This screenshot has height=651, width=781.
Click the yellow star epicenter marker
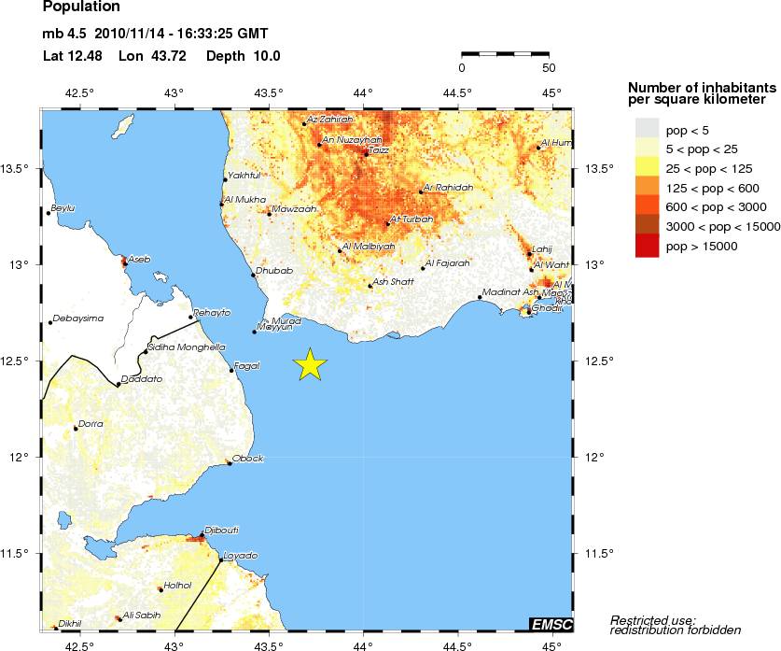coord(312,365)
